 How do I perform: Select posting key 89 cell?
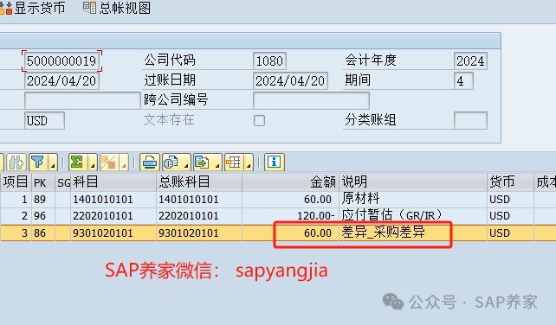click(x=43, y=200)
